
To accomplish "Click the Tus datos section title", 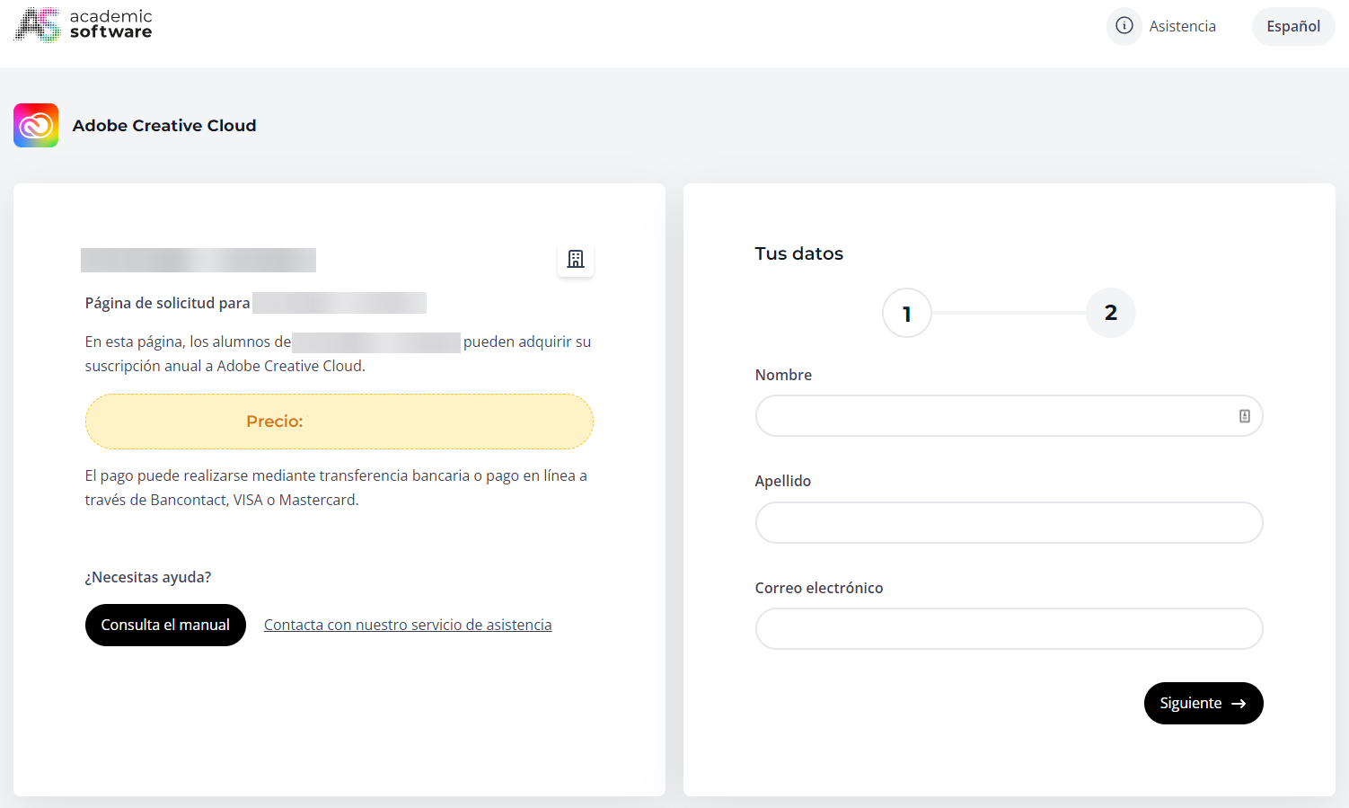I will [798, 253].
